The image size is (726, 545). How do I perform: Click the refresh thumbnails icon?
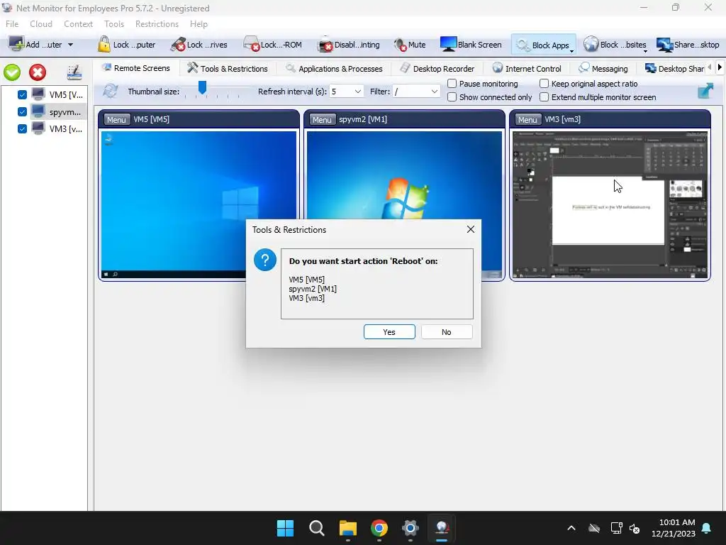(x=110, y=90)
